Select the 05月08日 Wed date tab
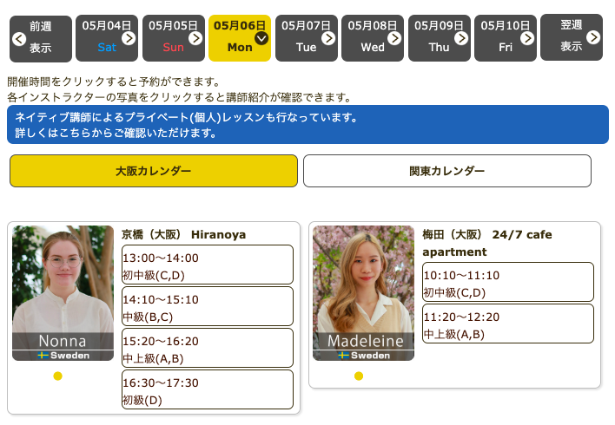This screenshot has height=425, width=615. tap(373, 37)
